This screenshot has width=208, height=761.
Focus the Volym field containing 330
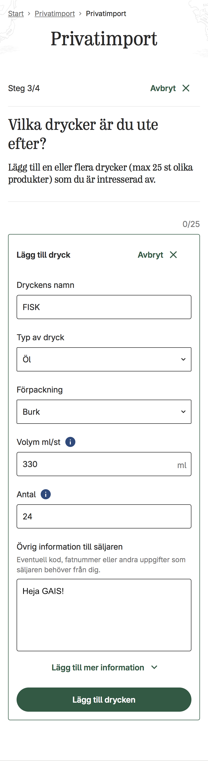104,464
